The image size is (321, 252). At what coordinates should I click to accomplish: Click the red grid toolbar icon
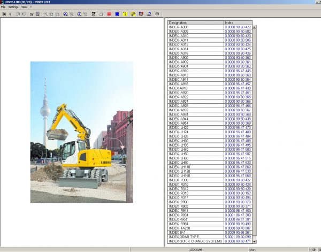(x=109, y=13)
